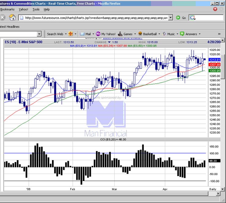Open the Bookmarks menu
226x203 pixels.
tap(7, 9)
